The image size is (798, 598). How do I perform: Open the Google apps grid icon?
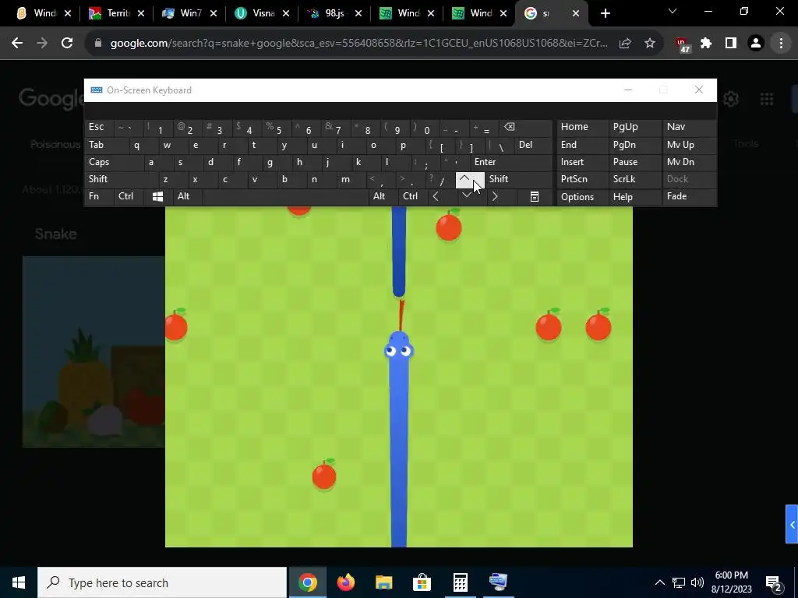767,99
